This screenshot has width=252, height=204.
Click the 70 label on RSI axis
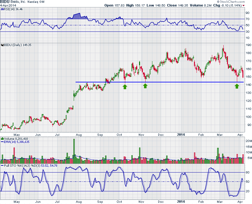pos(247,19)
